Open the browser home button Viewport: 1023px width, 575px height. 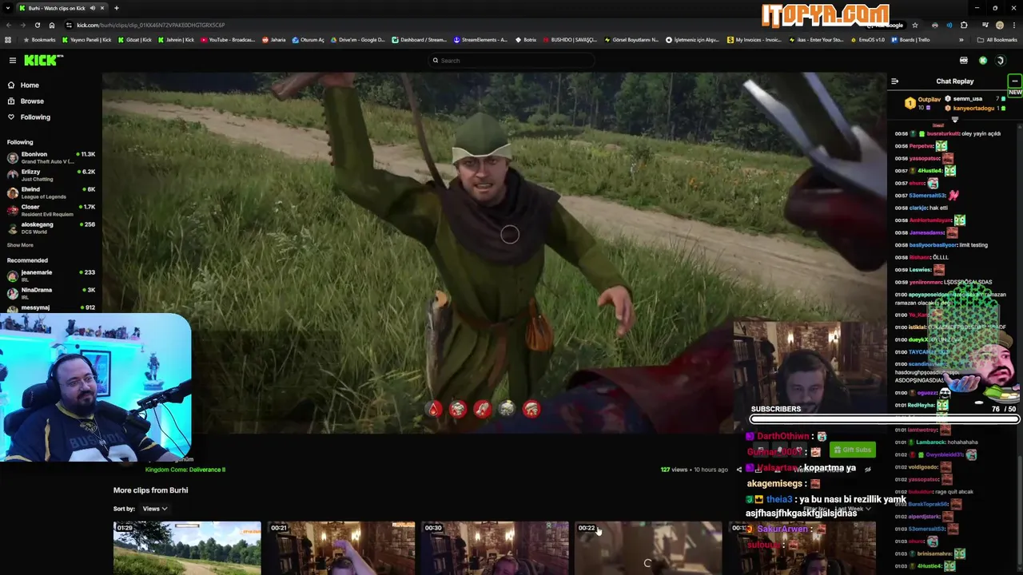52,25
